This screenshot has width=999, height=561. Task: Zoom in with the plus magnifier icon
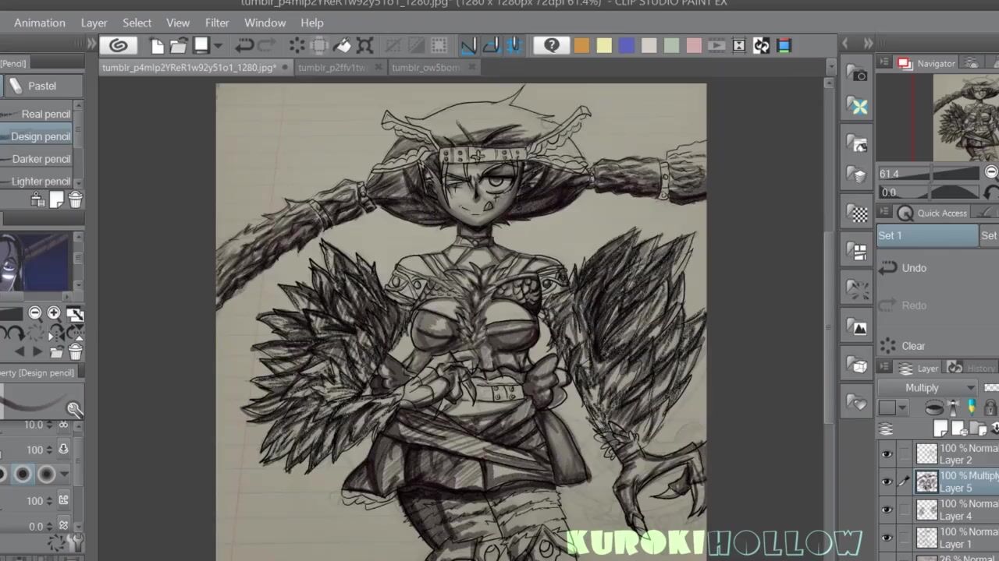pos(54,313)
